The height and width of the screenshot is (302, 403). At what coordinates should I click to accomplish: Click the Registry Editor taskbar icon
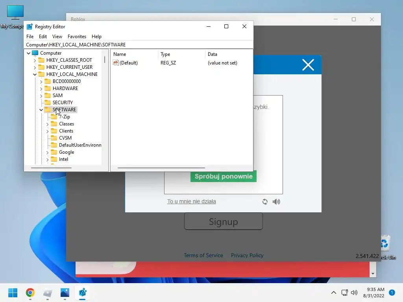[x=82, y=293]
